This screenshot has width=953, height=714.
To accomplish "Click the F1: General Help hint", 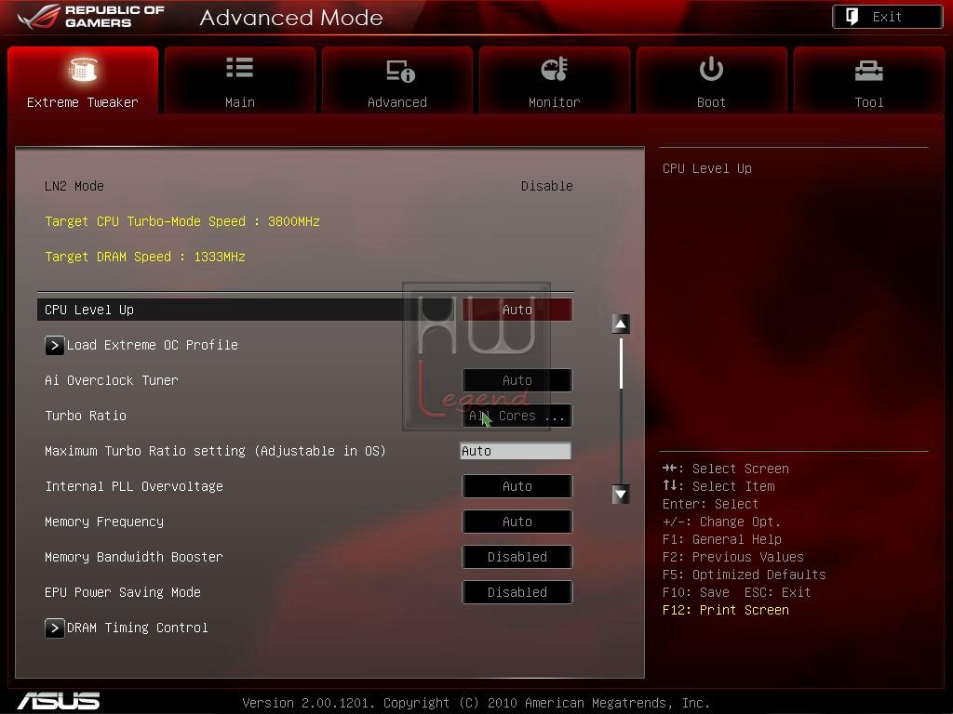I will pyautogui.click(x=722, y=539).
